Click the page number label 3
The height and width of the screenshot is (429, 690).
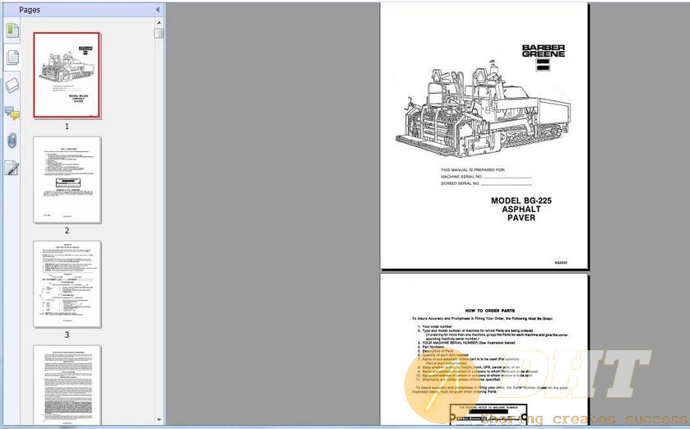pos(67,334)
